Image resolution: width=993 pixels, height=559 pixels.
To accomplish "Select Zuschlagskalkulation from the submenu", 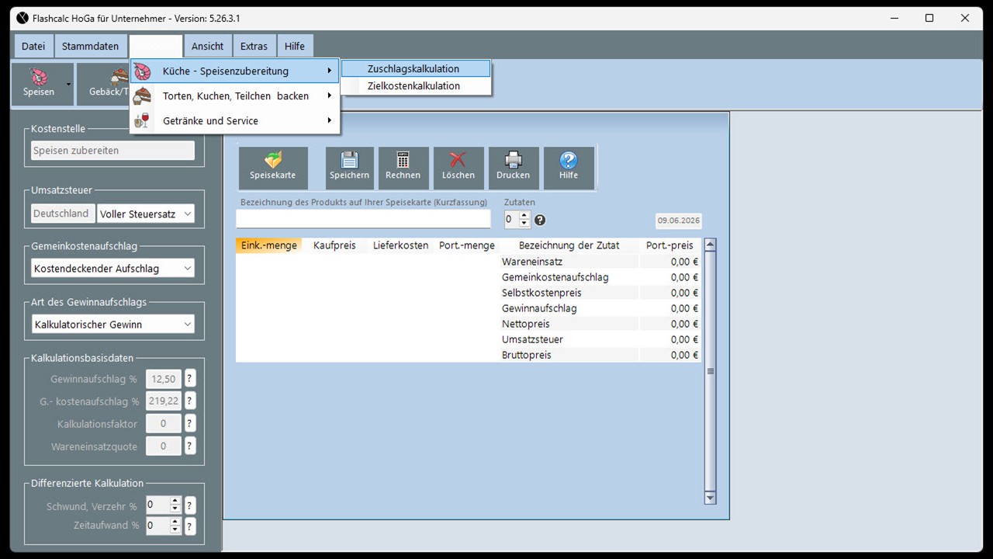I will click(x=416, y=69).
